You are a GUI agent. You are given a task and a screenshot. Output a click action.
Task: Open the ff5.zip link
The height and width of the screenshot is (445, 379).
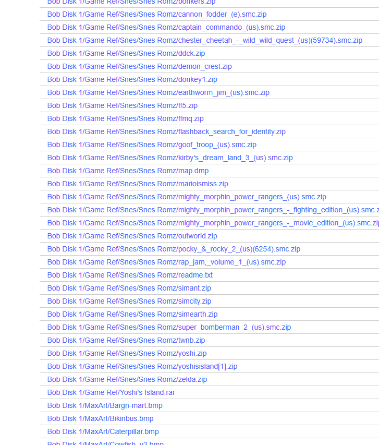(123, 105)
